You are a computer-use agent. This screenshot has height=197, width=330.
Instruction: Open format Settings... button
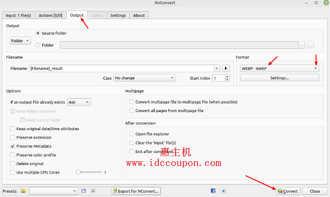tap(279, 78)
